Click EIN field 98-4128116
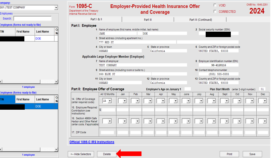 (x=219, y=65)
